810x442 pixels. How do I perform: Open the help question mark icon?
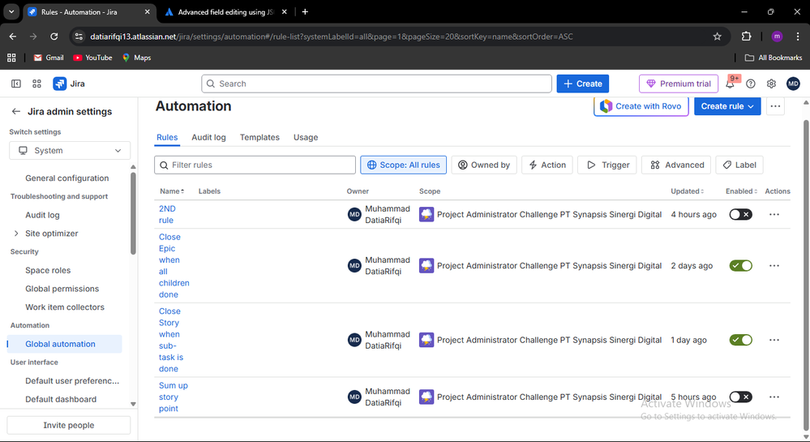(x=751, y=84)
